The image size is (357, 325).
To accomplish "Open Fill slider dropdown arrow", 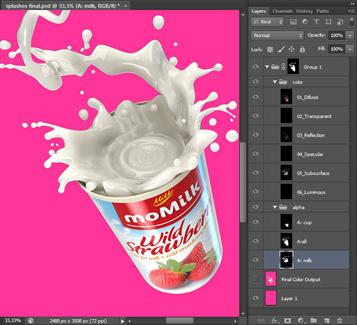I will (350, 49).
